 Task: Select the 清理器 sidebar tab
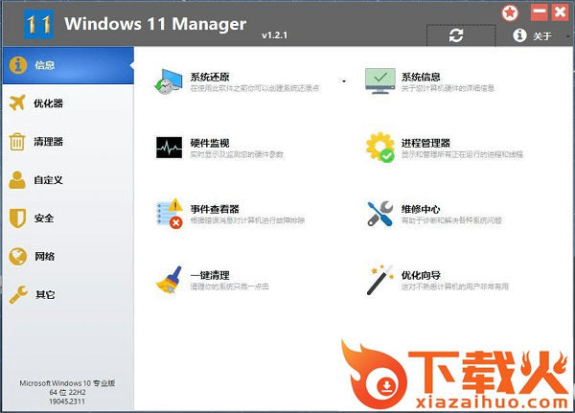[x=68, y=142]
